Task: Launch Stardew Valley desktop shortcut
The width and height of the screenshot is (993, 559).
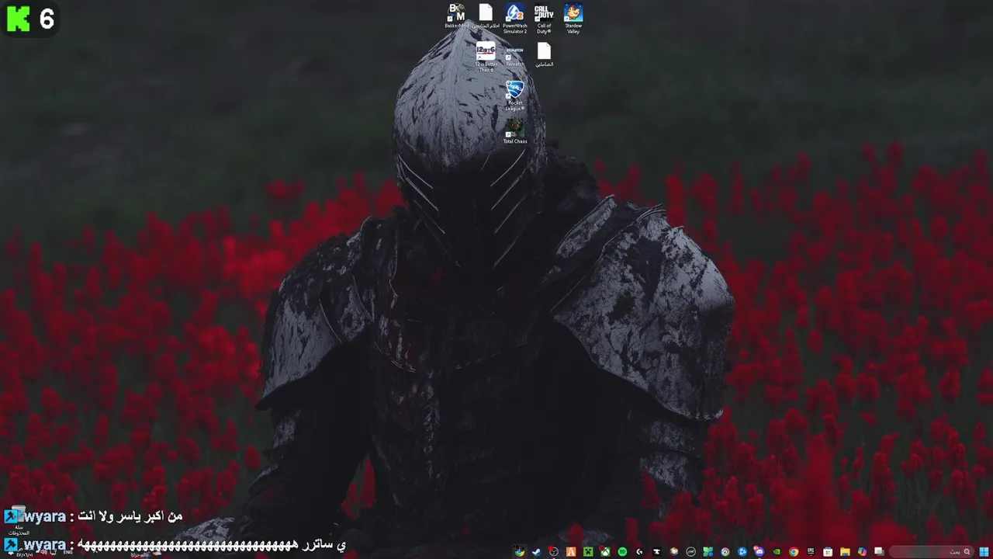Action: click(x=573, y=19)
